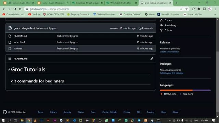
Task: Open footer Pricing link
Action: (x=127, y=112)
